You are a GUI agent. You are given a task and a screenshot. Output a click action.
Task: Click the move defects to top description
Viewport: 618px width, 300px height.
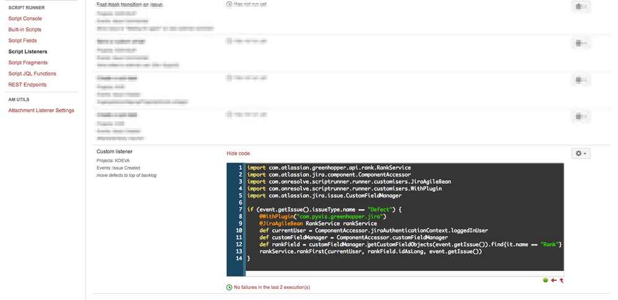tap(127, 175)
